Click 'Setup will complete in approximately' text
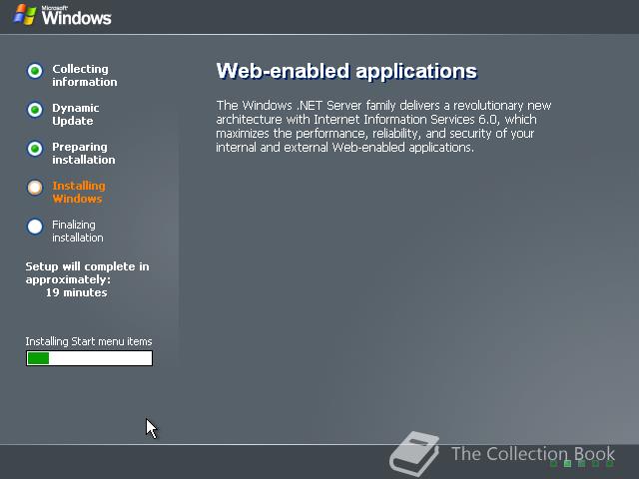 [87, 272]
